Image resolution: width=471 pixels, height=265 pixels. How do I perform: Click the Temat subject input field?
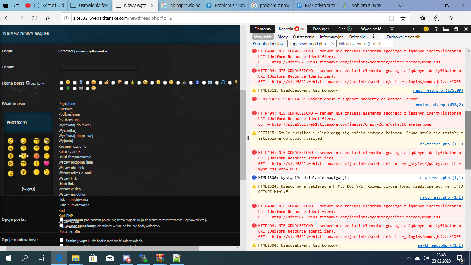tap(99, 67)
